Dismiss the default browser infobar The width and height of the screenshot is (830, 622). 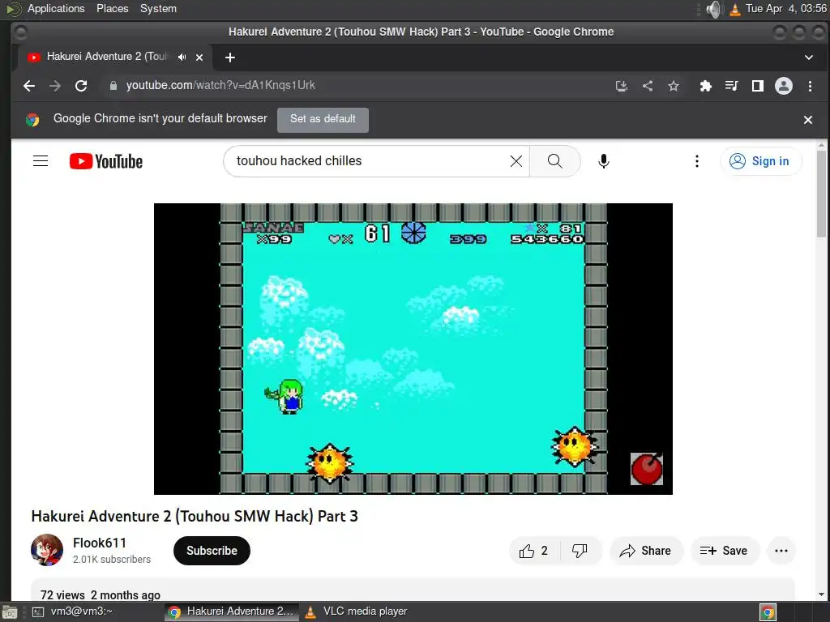[808, 120]
